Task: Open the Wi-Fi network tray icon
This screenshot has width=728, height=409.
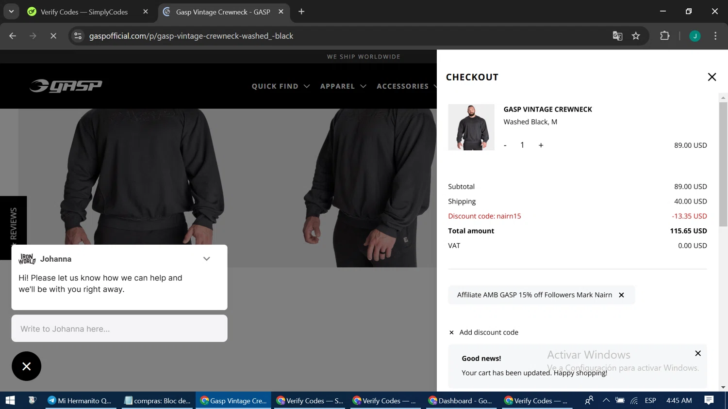Action: 634,400
